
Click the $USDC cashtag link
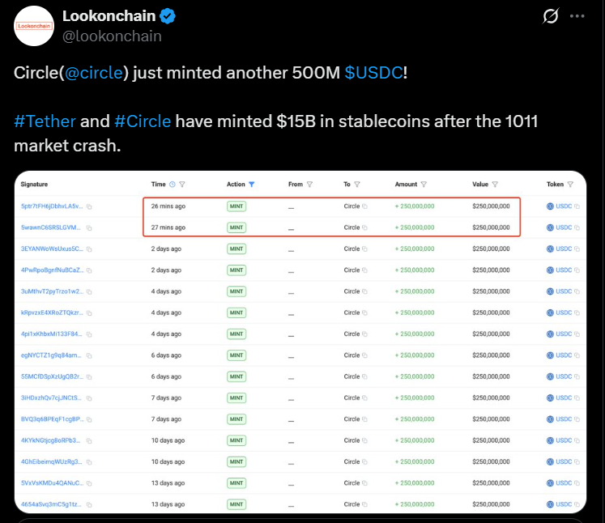373,73
